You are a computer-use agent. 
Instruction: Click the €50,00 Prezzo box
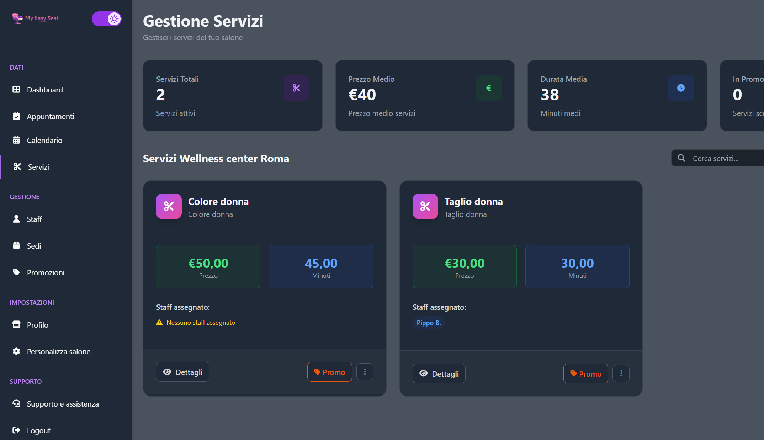click(208, 267)
